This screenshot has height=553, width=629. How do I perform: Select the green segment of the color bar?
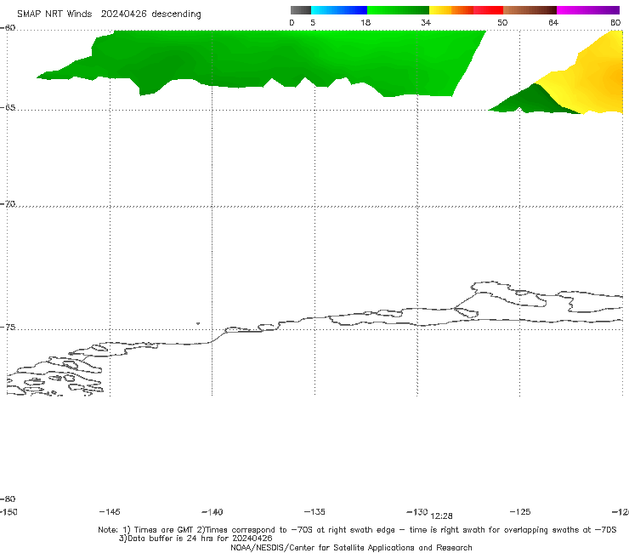(398, 10)
